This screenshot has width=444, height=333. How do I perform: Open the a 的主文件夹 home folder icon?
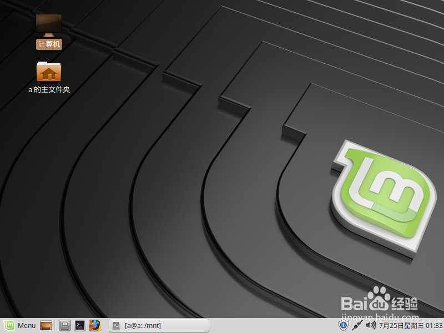(x=49, y=72)
